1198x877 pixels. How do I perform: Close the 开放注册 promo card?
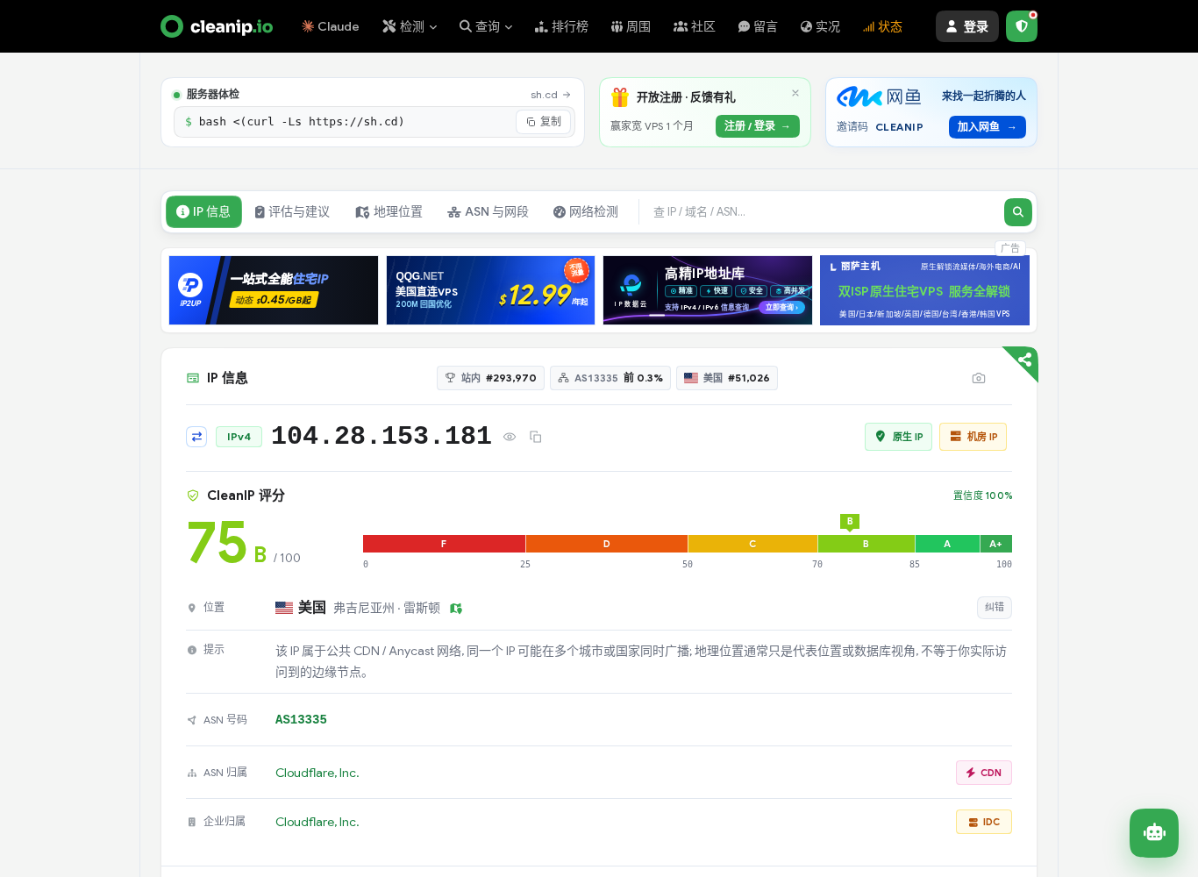coord(795,93)
